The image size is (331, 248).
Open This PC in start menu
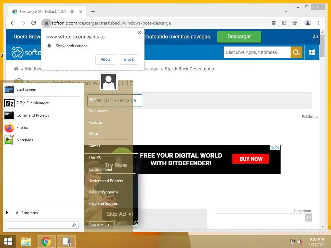95,157
